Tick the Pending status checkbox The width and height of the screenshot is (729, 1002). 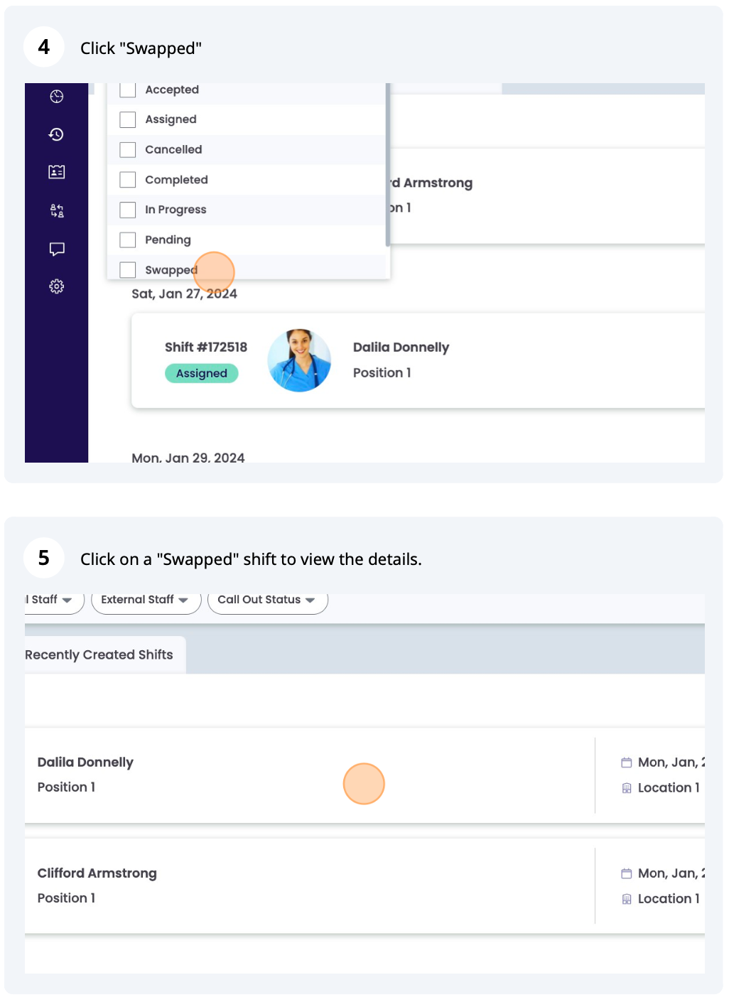(x=128, y=240)
